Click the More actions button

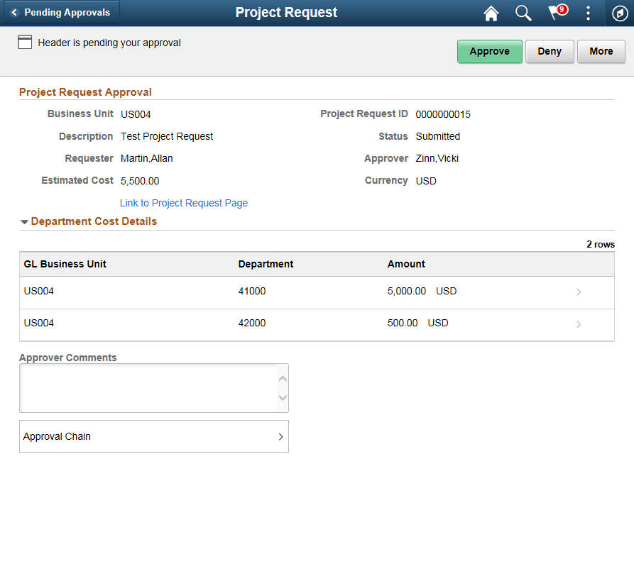point(601,51)
